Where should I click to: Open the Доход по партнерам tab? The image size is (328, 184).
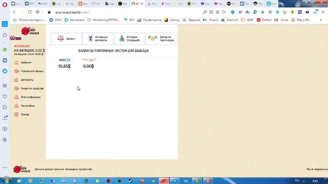(161, 39)
